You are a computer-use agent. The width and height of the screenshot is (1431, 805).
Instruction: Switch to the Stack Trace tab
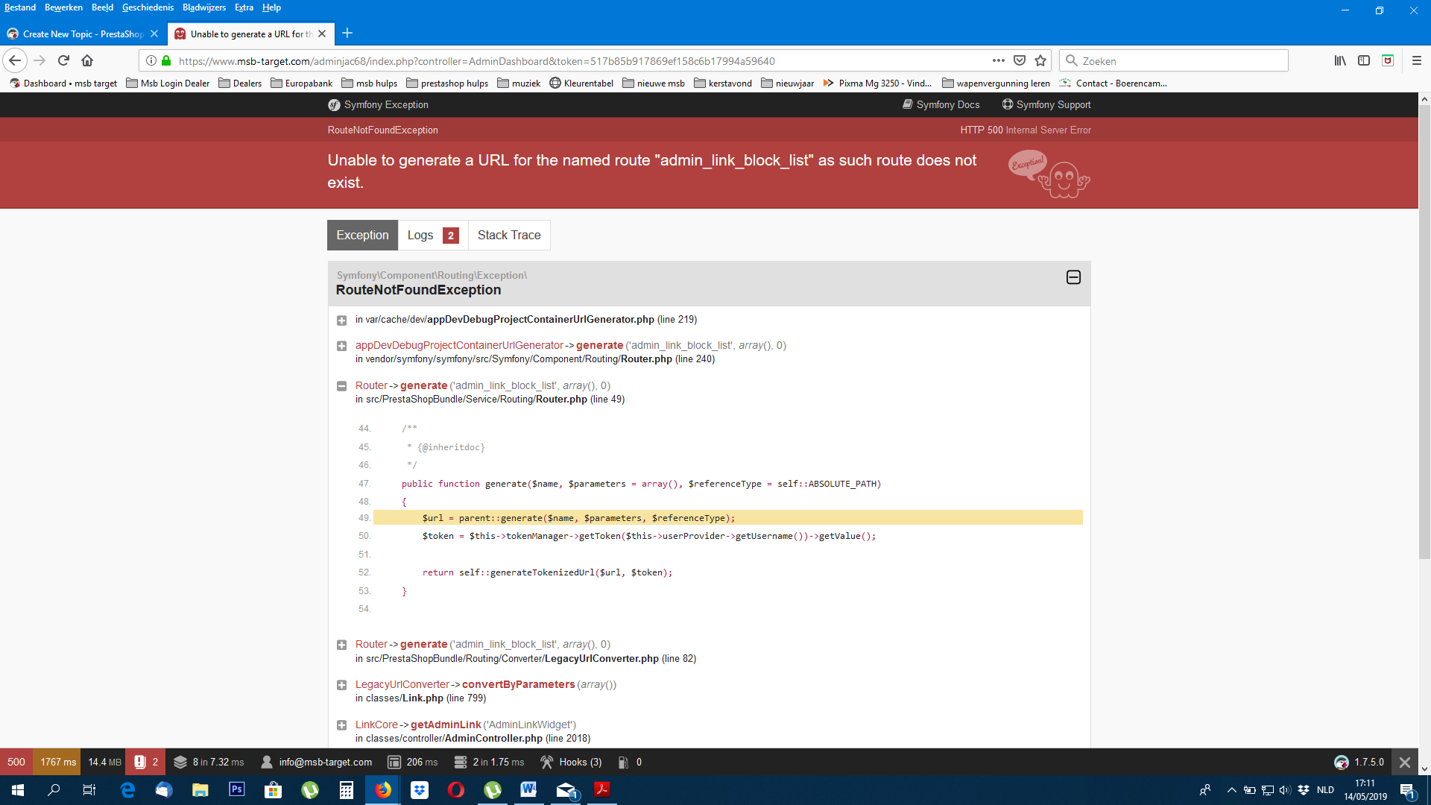pyautogui.click(x=509, y=235)
